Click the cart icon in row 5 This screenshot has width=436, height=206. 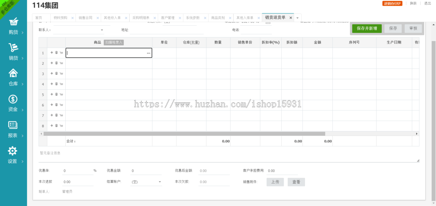point(61,94)
